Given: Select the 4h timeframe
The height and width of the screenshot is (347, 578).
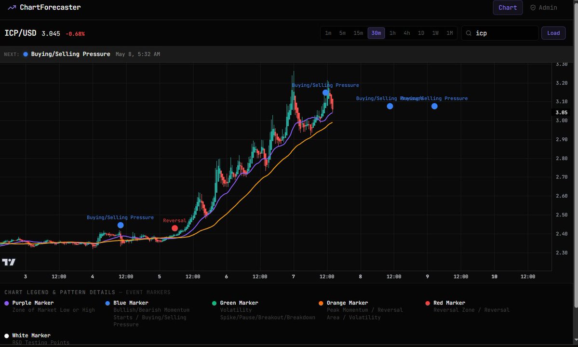Looking at the screenshot, I should [x=406, y=33].
